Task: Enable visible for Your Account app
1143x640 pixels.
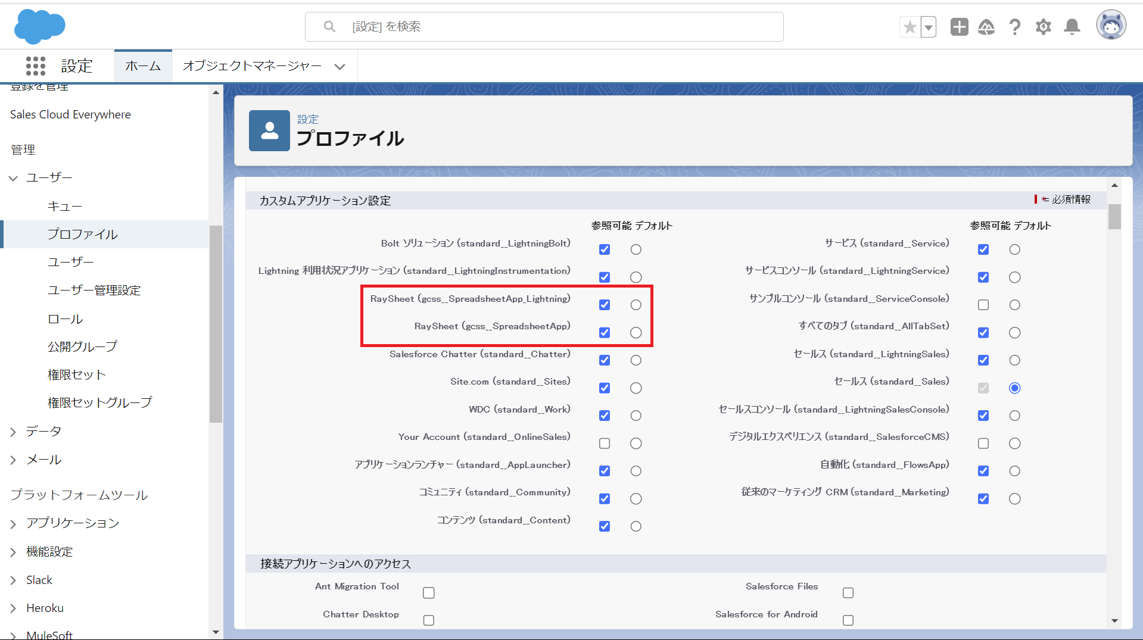Action: pyautogui.click(x=605, y=444)
